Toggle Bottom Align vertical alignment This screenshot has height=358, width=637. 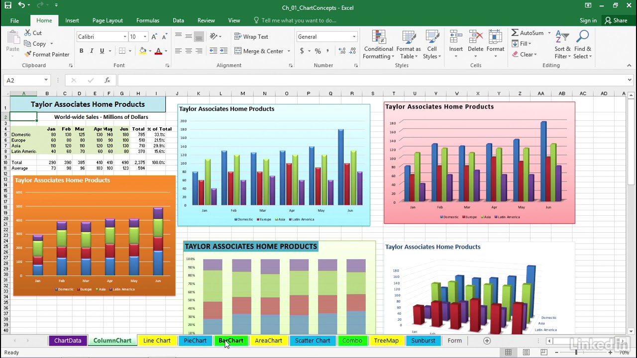pos(199,37)
